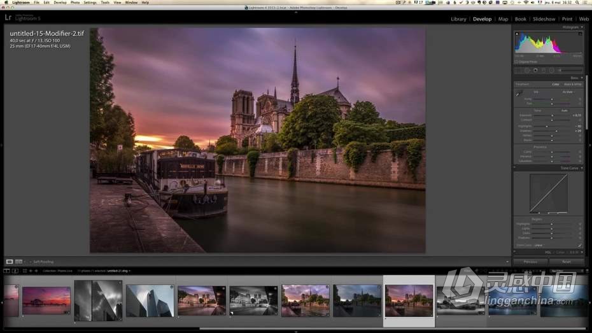Toggle highlight clipping indicator in histogram
The image size is (592, 333).
point(581,34)
